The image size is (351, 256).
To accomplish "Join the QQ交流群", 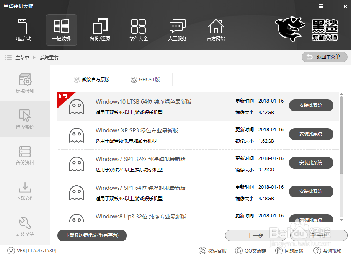I will [251, 251].
